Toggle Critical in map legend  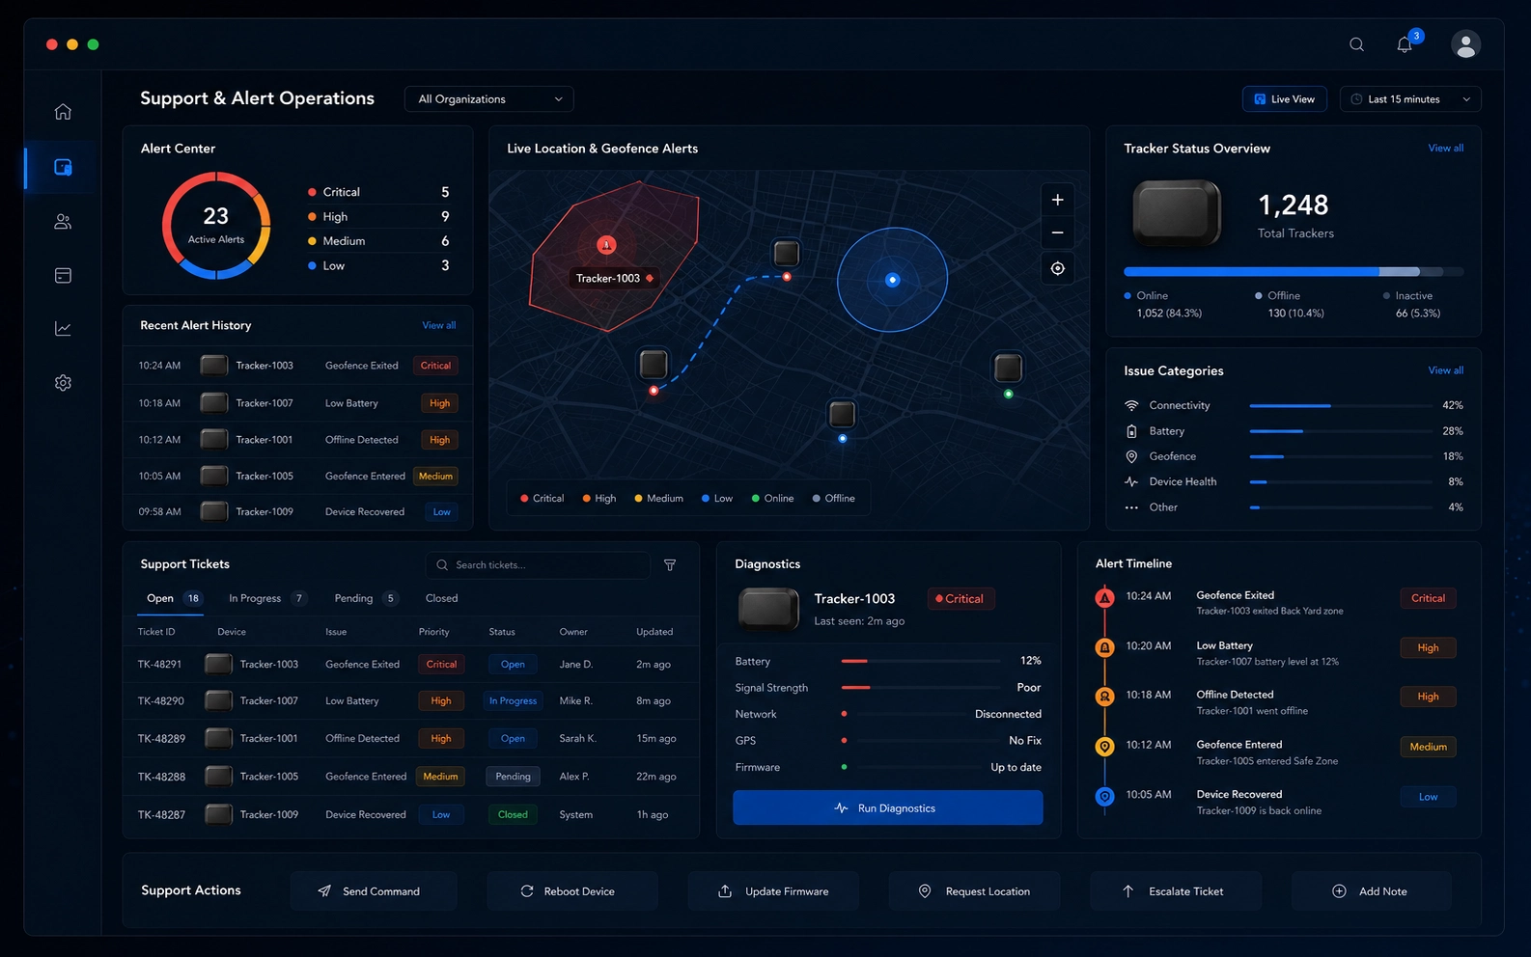pos(542,499)
